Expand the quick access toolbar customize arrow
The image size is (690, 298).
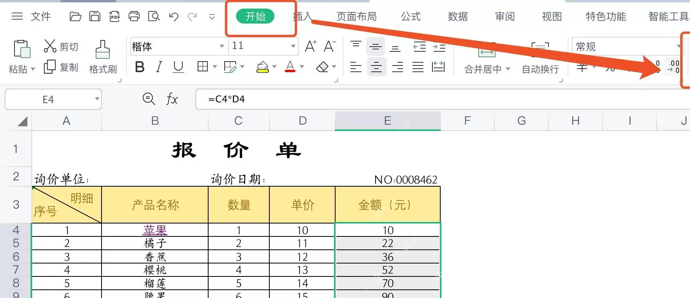(x=212, y=17)
